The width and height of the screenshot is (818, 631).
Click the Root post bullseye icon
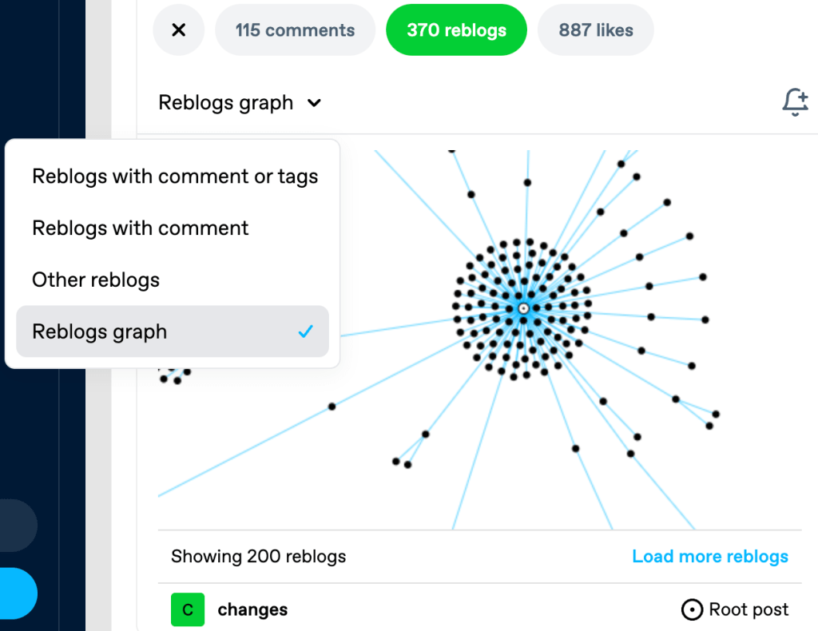692,609
